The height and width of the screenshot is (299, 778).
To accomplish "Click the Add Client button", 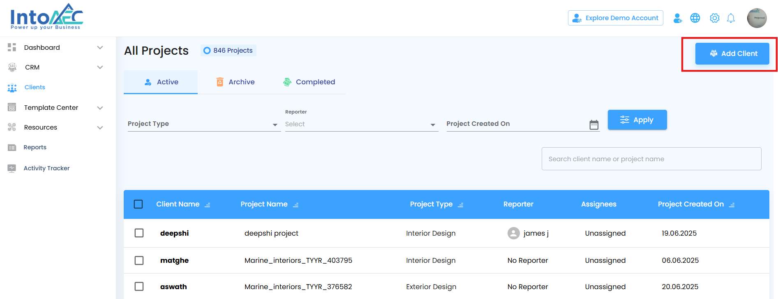I will coord(732,53).
